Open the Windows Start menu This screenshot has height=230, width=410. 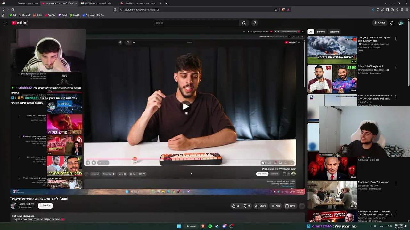pyautogui.click(x=179, y=226)
